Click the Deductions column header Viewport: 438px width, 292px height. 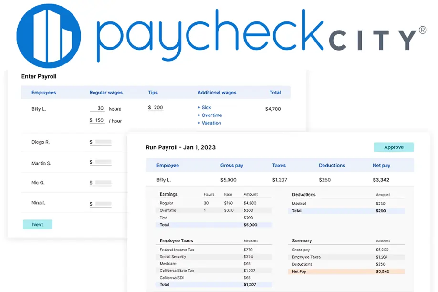coord(332,165)
